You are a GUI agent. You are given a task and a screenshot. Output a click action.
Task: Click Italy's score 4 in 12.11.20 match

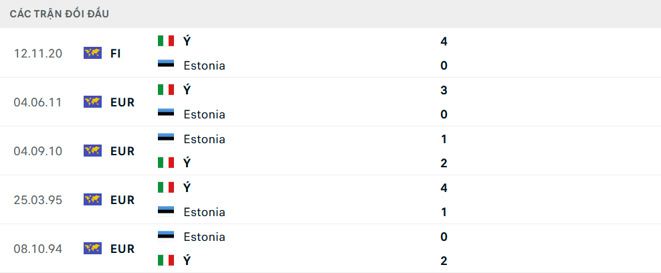(x=444, y=41)
